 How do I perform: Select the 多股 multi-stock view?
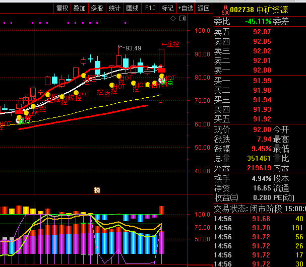pyautogui.click(x=97, y=8)
